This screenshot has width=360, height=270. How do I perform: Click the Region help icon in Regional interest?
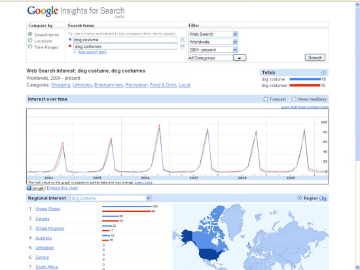[x=299, y=198]
